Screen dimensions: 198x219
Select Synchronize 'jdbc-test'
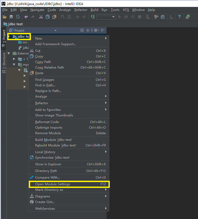pyautogui.click(x=69, y=158)
